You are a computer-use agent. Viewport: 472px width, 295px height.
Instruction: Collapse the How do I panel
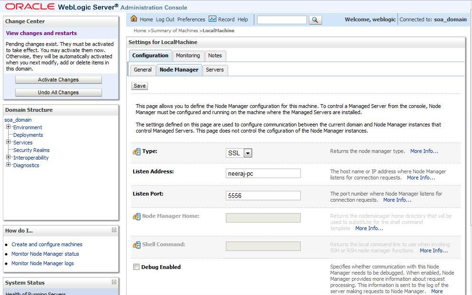[x=114, y=230]
